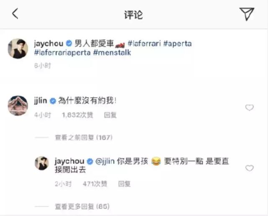This screenshot has height=216, width=268.
Task: Open the #aperta hashtag
Action: (x=178, y=44)
